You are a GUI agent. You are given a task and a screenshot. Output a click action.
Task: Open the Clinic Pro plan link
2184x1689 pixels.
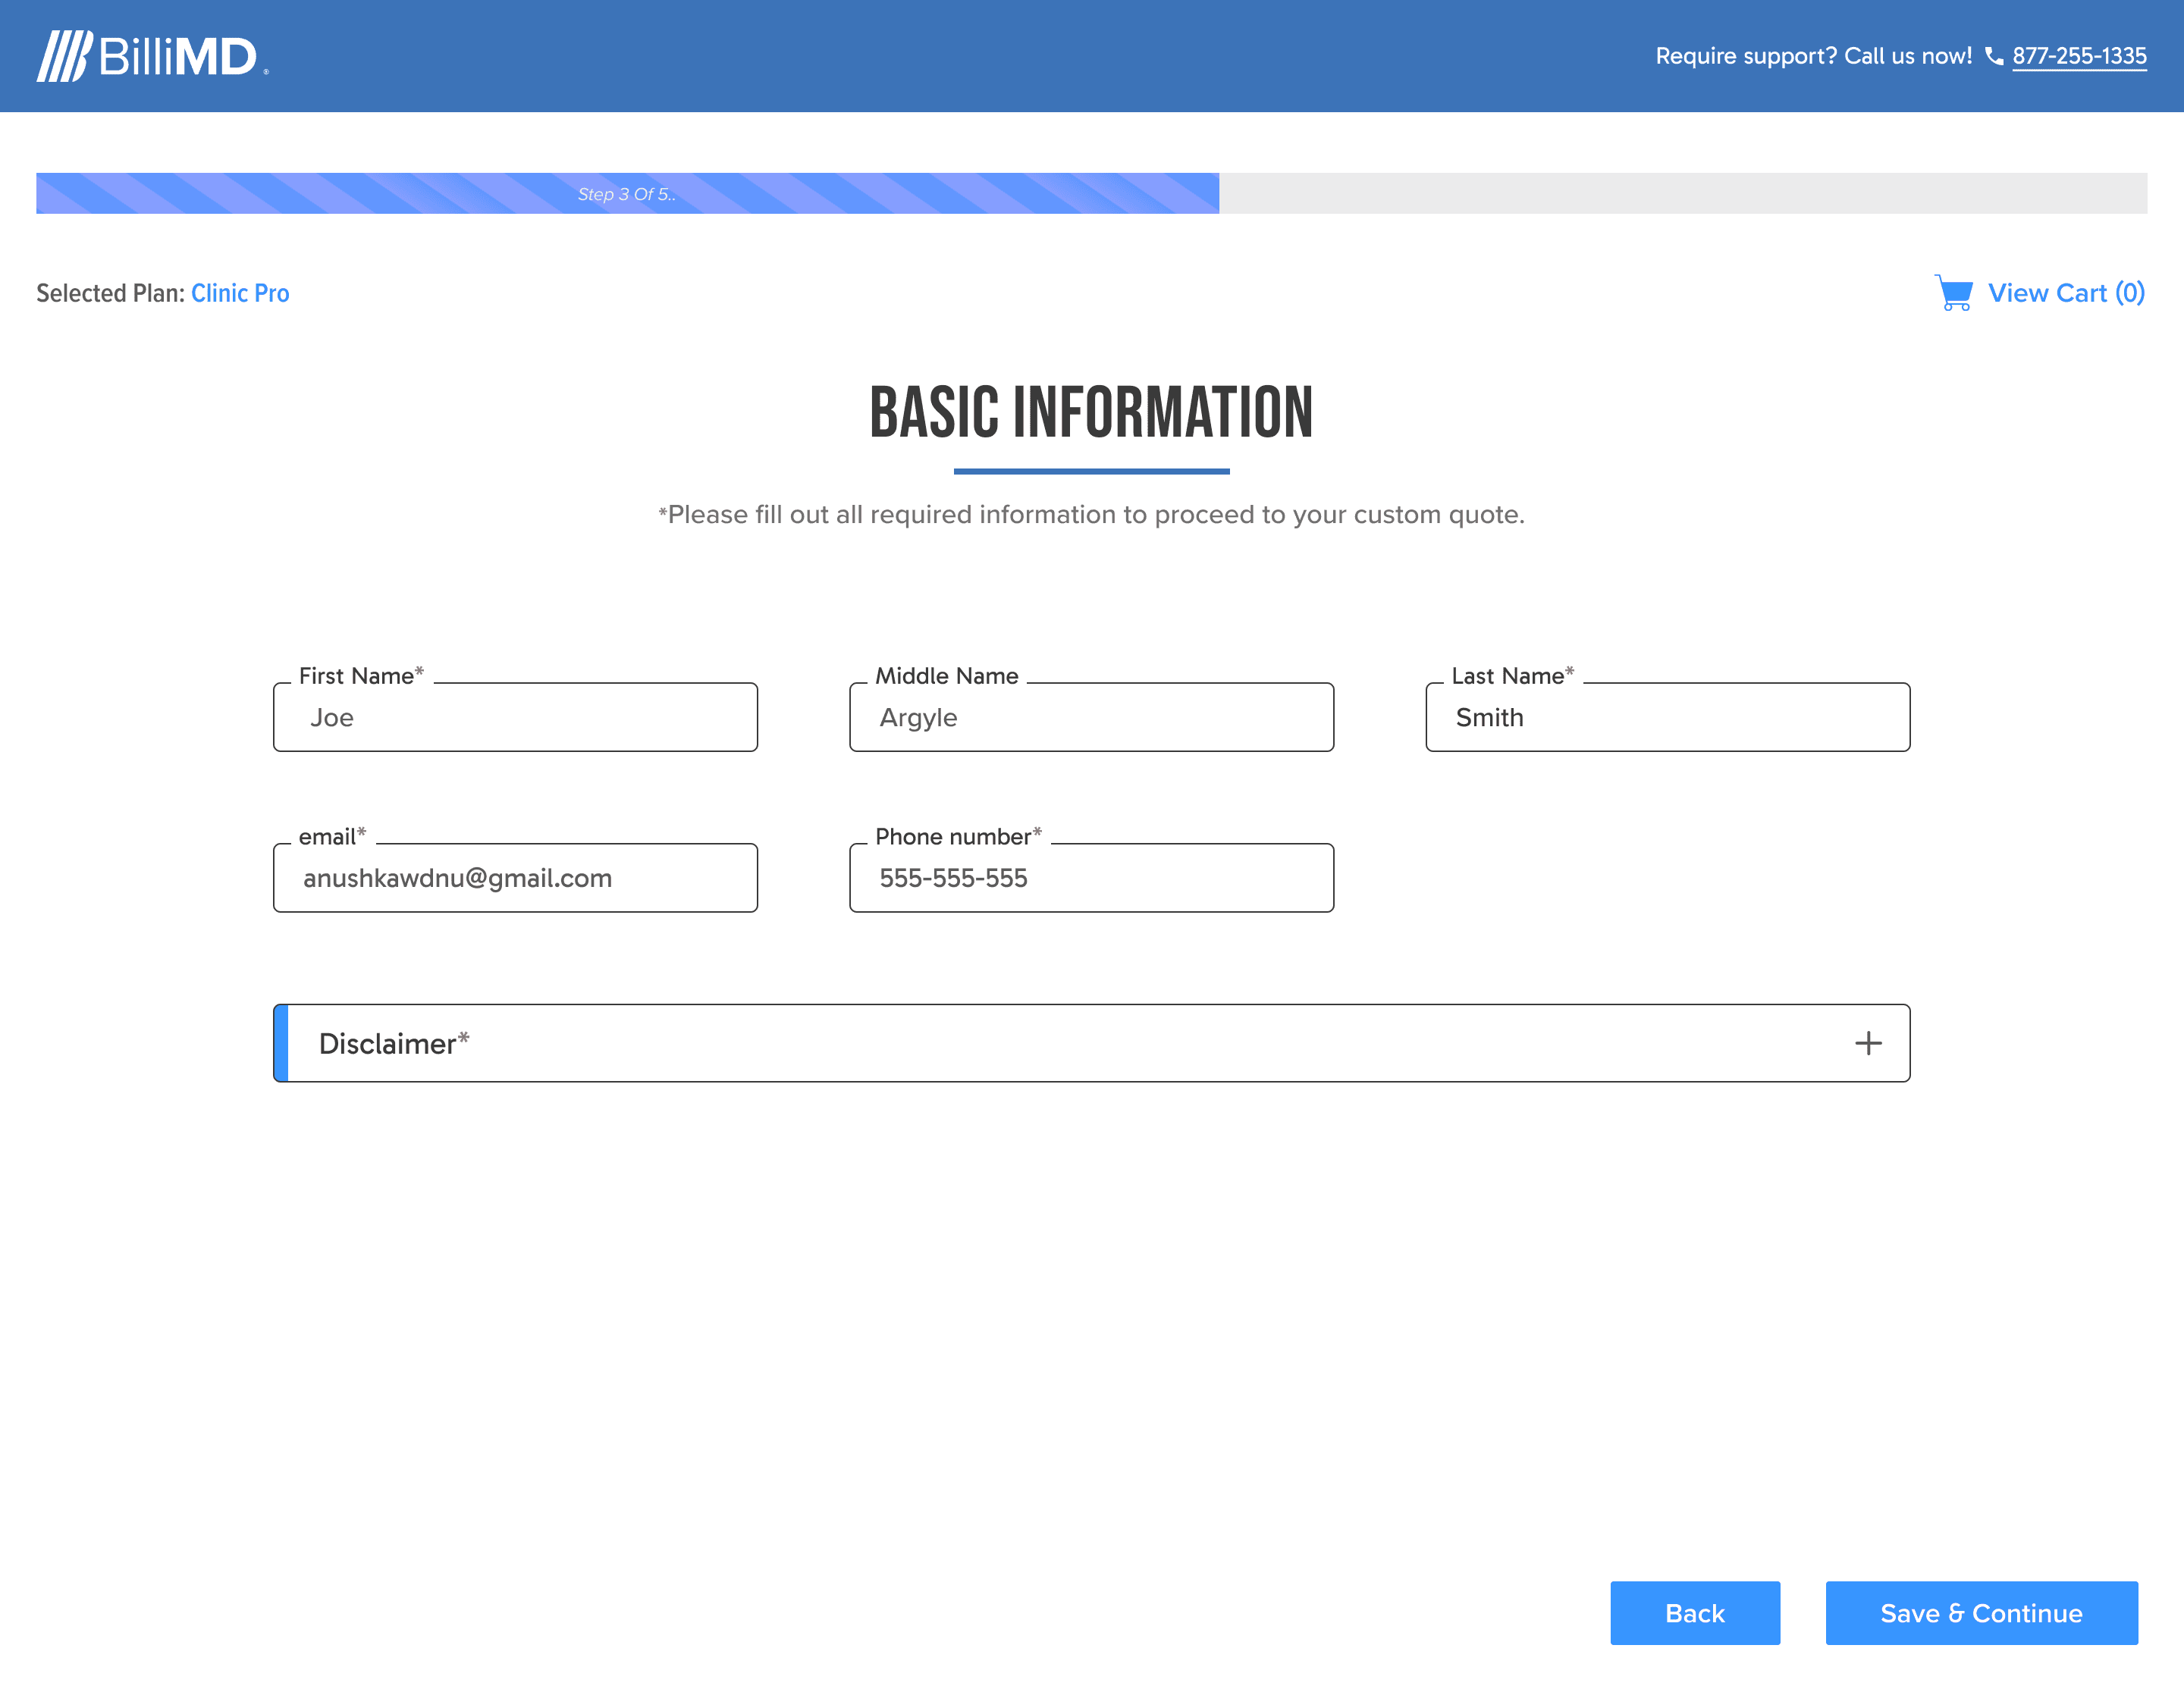(x=240, y=293)
